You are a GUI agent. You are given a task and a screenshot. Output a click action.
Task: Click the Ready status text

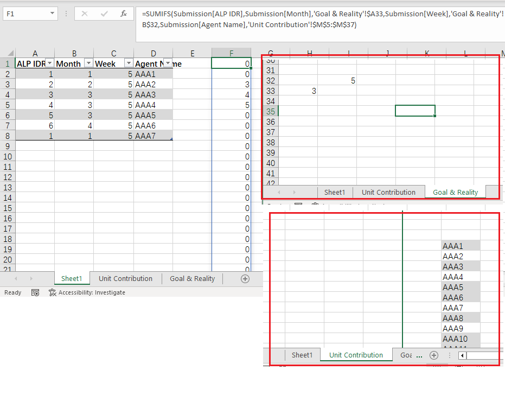point(13,292)
